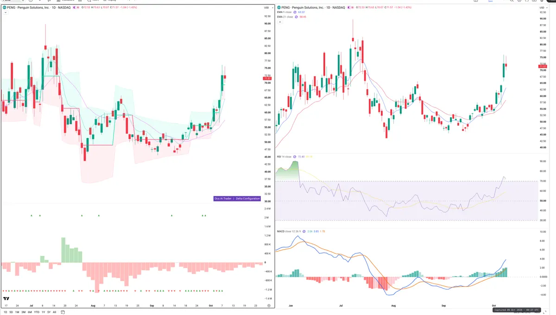The width and height of the screenshot is (556, 315).
Task: Click the Sep label on right chart time axis
Action: pyautogui.click(x=443, y=306)
